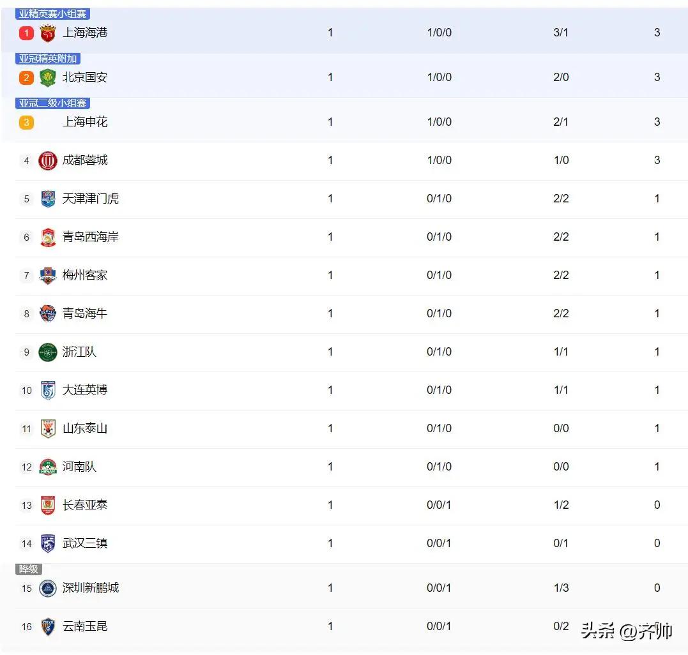The height and width of the screenshot is (655, 688).
Task: Click the red rank 1 badge
Action: click(26, 33)
